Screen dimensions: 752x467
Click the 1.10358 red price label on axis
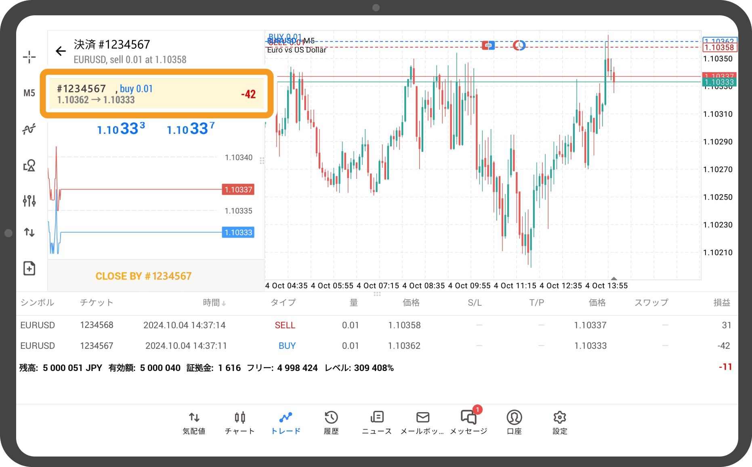[x=720, y=48]
